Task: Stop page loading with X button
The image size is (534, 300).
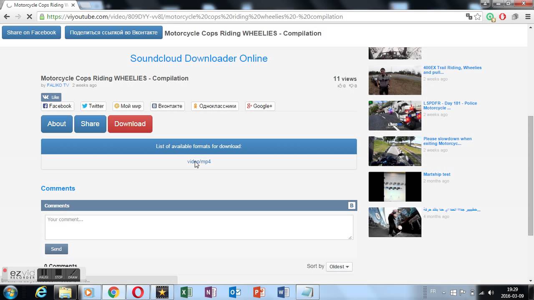Action: point(30,17)
